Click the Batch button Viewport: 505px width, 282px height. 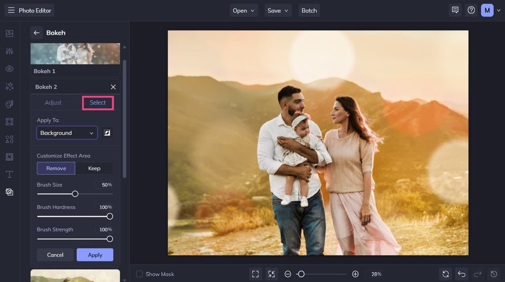click(x=309, y=10)
